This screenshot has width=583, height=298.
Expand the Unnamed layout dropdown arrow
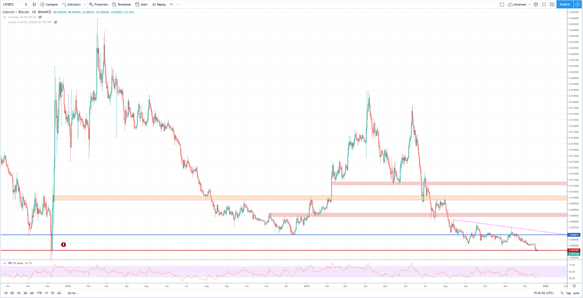tap(530, 4)
